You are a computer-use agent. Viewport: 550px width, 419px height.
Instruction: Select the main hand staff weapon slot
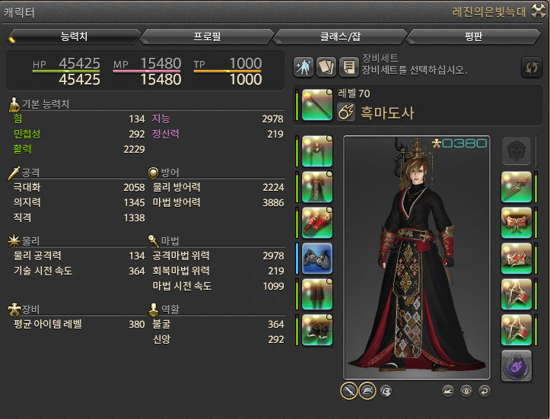point(317,104)
